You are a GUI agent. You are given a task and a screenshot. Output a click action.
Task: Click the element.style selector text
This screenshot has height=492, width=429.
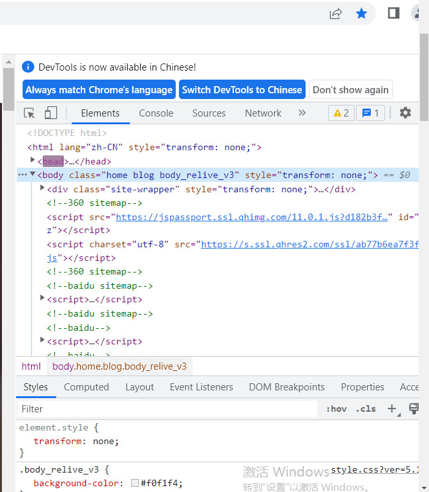(54, 427)
